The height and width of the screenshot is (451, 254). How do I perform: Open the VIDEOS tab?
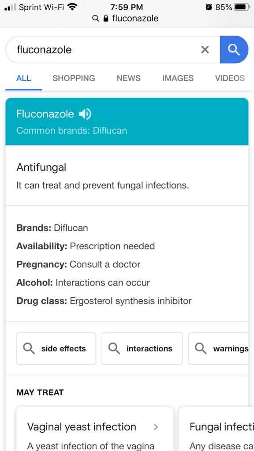click(x=230, y=78)
